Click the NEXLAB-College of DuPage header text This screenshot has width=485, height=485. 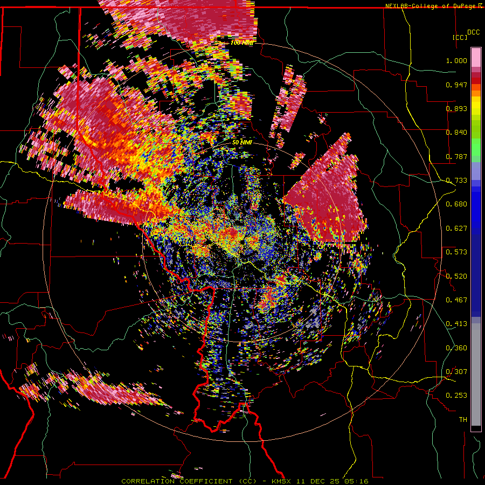pos(431,6)
